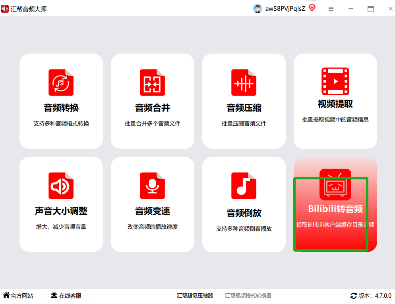
Task: Select the 音频压缩 waveform icon
Action: [244, 83]
